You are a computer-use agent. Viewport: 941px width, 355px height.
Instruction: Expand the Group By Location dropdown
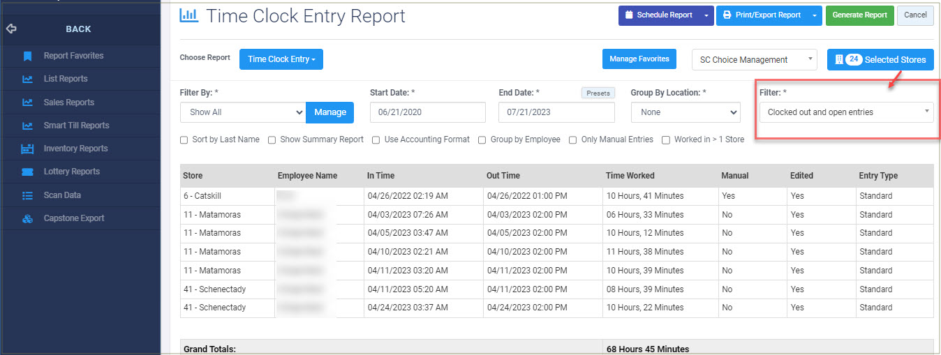tap(685, 112)
